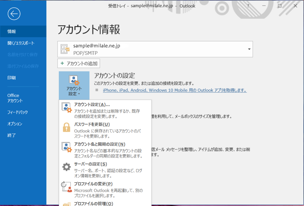304x206 pixels.
Task: Click the profile change icon beside プロファイルの変更
Action: (67, 187)
